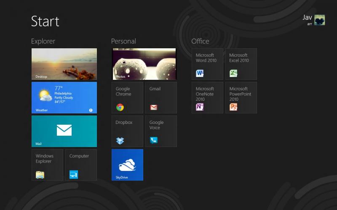Open the Computer monitor icon
This screenshot has width=337, height=210.
[73, 174]
